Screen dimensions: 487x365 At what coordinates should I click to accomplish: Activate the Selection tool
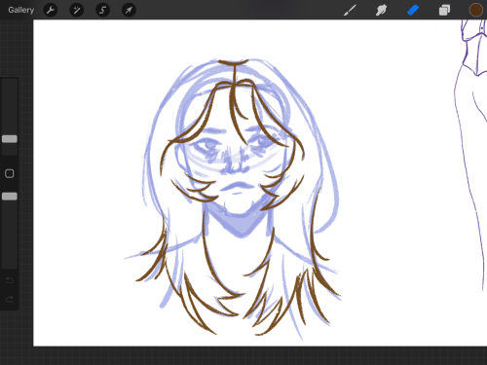(x=102, y=10)
